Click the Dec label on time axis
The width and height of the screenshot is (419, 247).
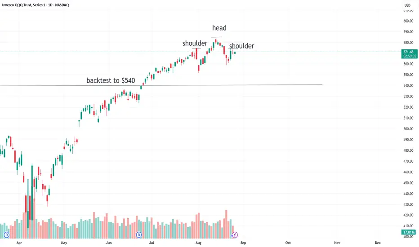pos(377,243)
